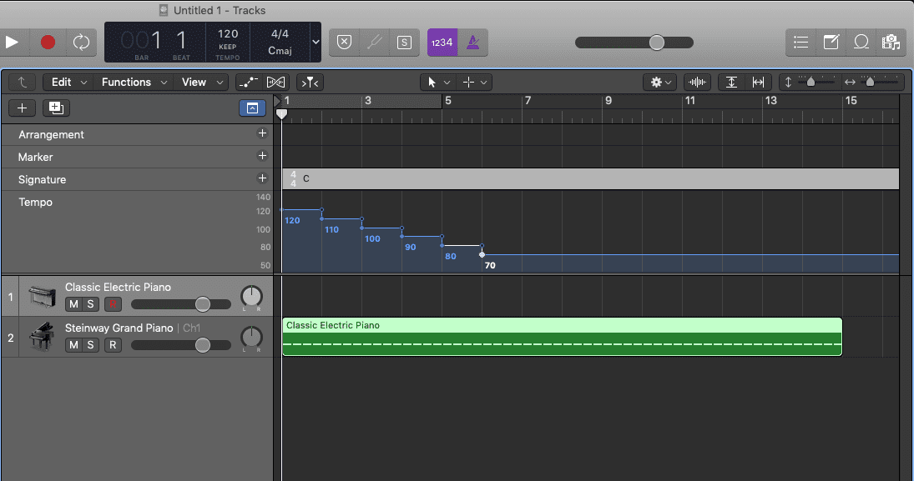Toggle the count-in 1234 button
The width and height of the screenshot is (914, 481).
442,43
